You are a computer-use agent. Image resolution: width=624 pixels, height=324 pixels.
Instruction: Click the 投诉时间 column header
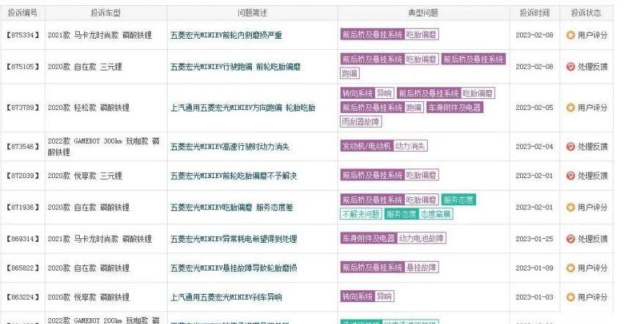pos(535,12)
